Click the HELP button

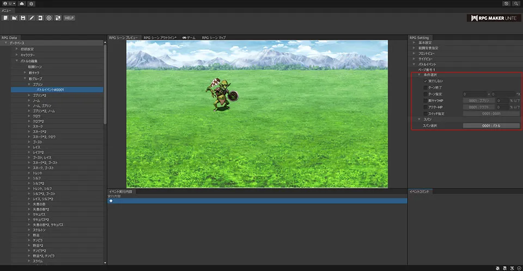(x=69, y=18)
